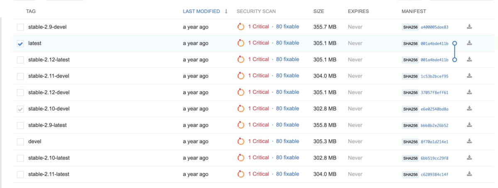Click download icon for devel tag row
The height and width of the screenshot is (188, 498).
(469, 141)
